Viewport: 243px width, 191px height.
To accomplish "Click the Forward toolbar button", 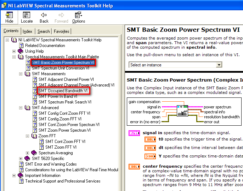I will [61, 17].
